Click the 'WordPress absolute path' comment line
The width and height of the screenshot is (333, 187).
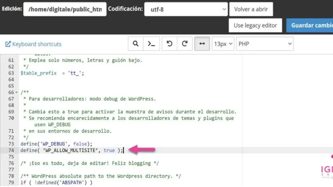pyautogui.click(x=101, y=176)
